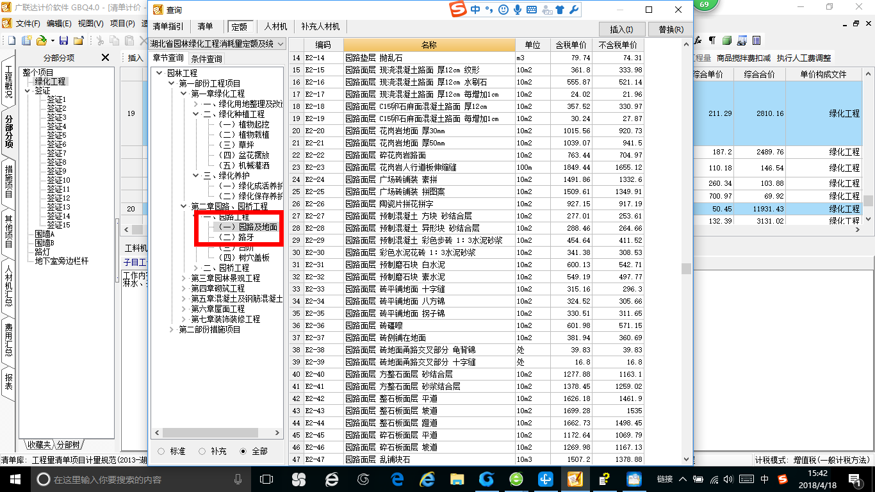Viewport: 875px width, 492px height.
Task: Collapse 三、绿化养护 node
Action: click(195, 176)
